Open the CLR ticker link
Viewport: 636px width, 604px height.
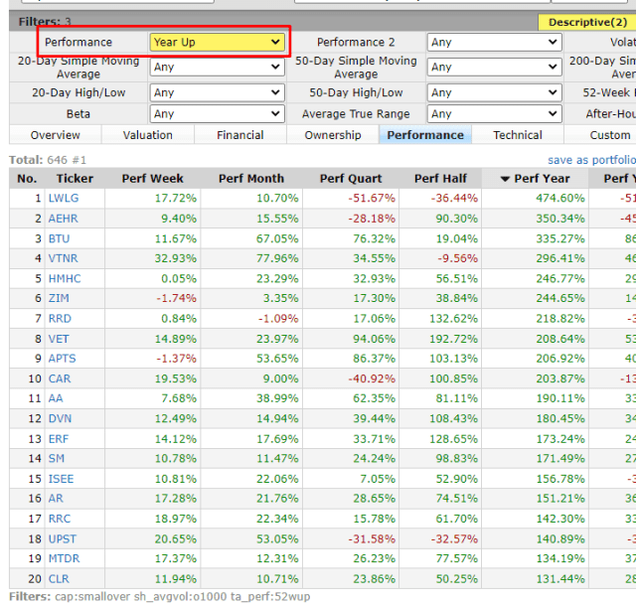pos(59,579)
